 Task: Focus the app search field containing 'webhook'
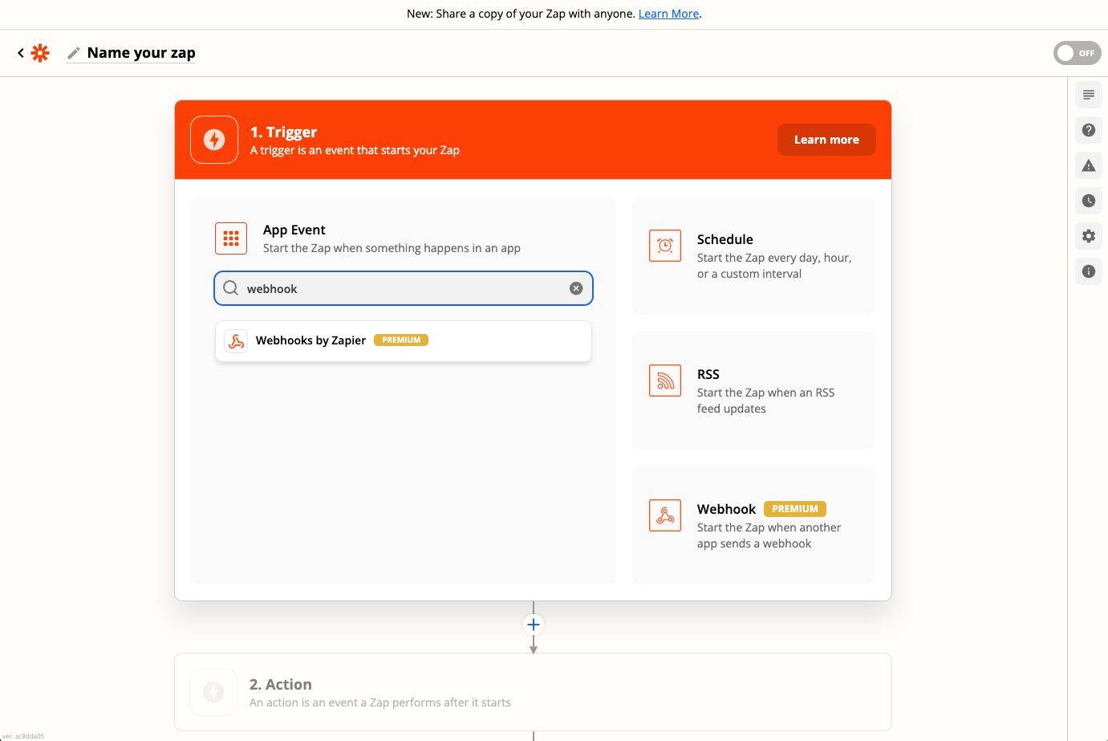(x=404, y=288)
